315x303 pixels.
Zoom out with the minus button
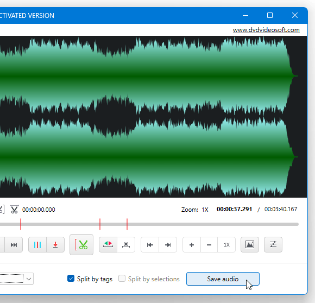click(209, 245)
